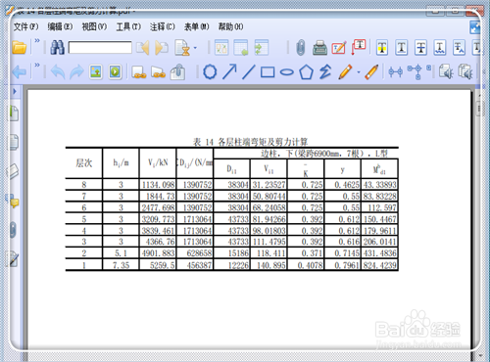This screenshot has width=490, height=362.
Task: Expand second toolbar overflow chevron
Action: [x=37, y=65]
